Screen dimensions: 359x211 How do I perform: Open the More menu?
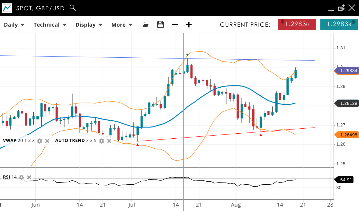click(122, 25)
